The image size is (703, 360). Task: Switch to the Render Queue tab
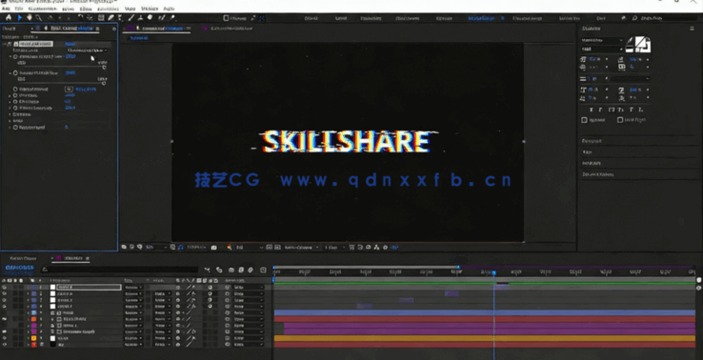[x=23, y=259]
